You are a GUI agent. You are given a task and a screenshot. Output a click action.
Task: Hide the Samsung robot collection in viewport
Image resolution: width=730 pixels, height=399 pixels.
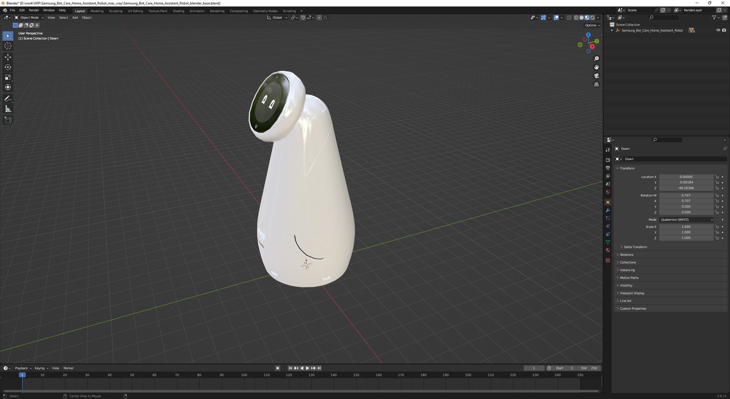point(718,30)
